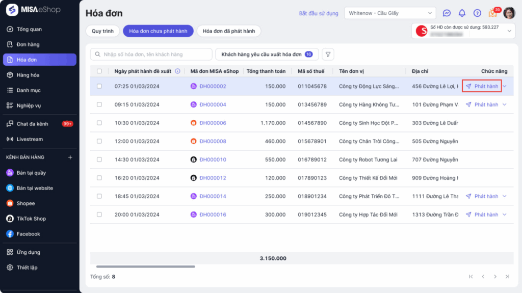The height and width of the screenshot is (293, 522).
Task: Open the notification bell icon
Action: coord(462,13)
